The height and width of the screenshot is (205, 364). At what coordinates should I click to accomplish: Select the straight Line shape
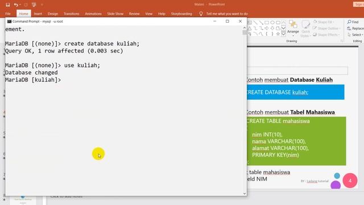point(255,23)
